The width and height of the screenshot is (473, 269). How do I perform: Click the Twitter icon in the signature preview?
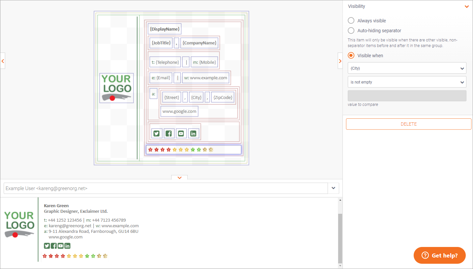(x=47, y=246)
